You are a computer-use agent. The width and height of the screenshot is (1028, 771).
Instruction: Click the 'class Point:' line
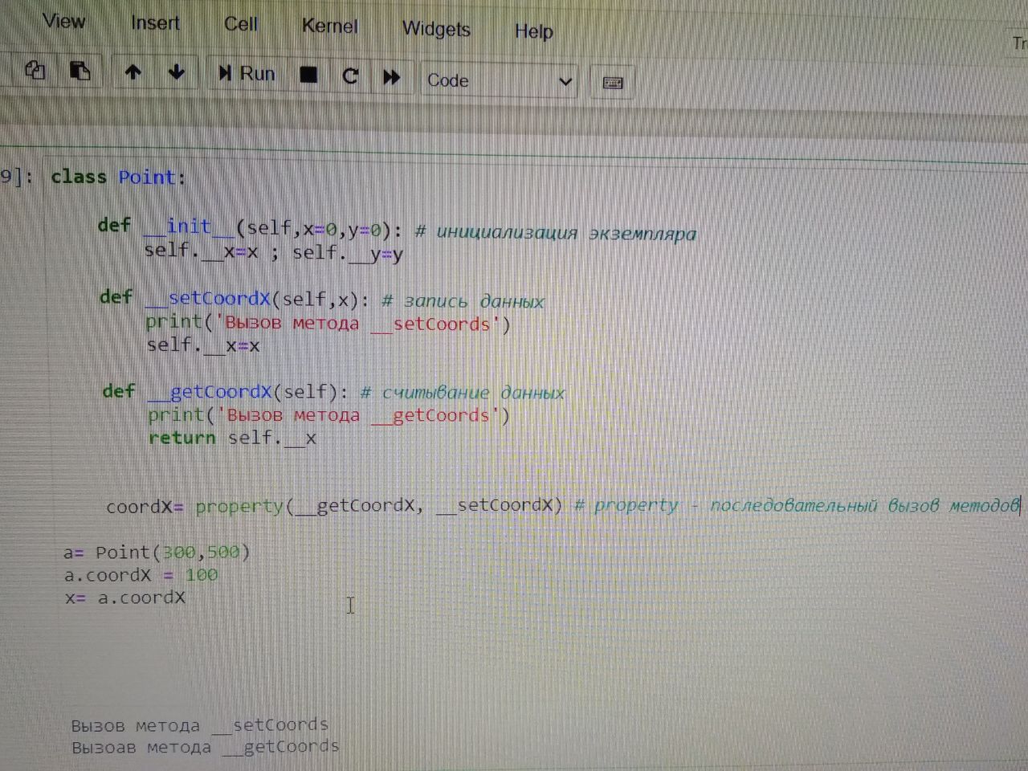(118, 177)
